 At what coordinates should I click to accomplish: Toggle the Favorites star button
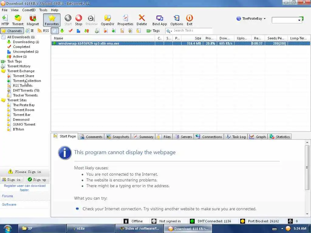point(52,20)
